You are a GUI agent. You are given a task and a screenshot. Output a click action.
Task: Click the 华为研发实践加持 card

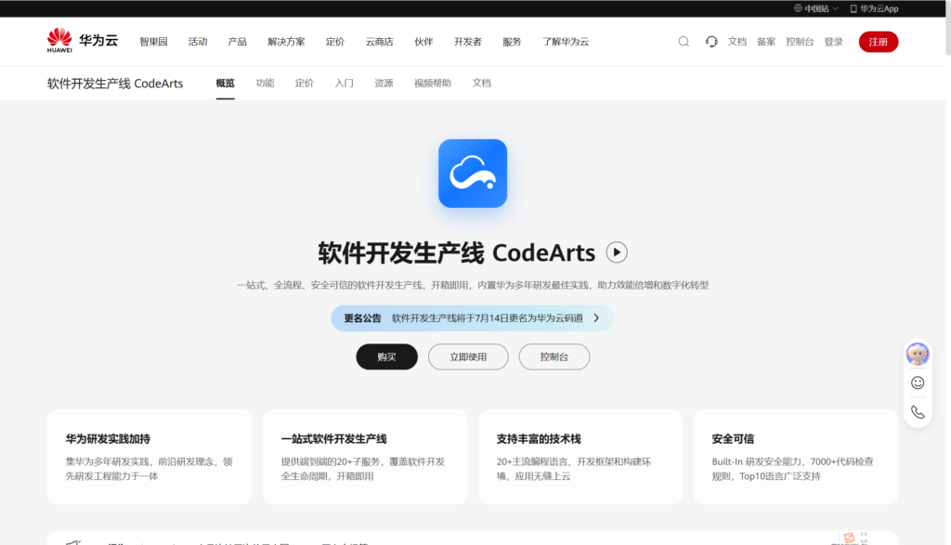[150, 457]
